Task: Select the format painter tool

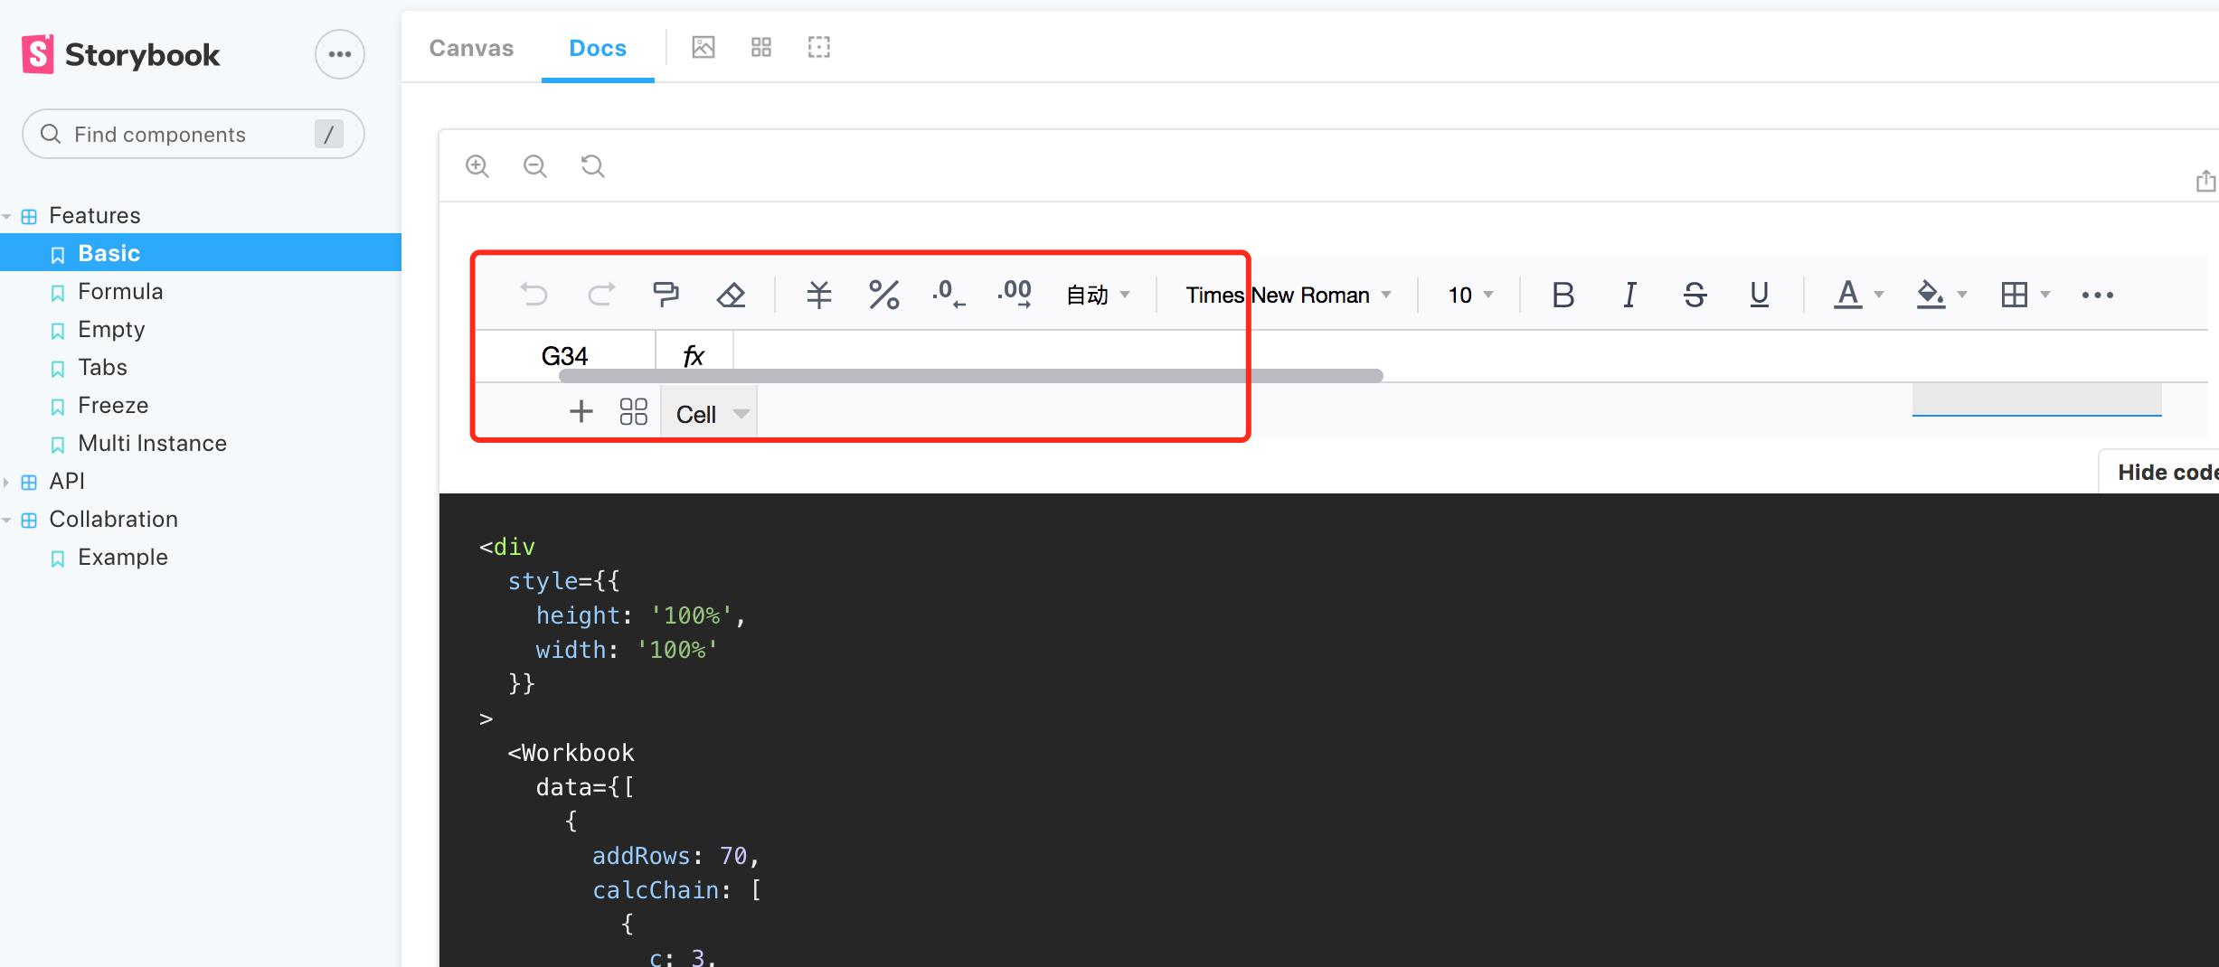Action: pos(666,294)
